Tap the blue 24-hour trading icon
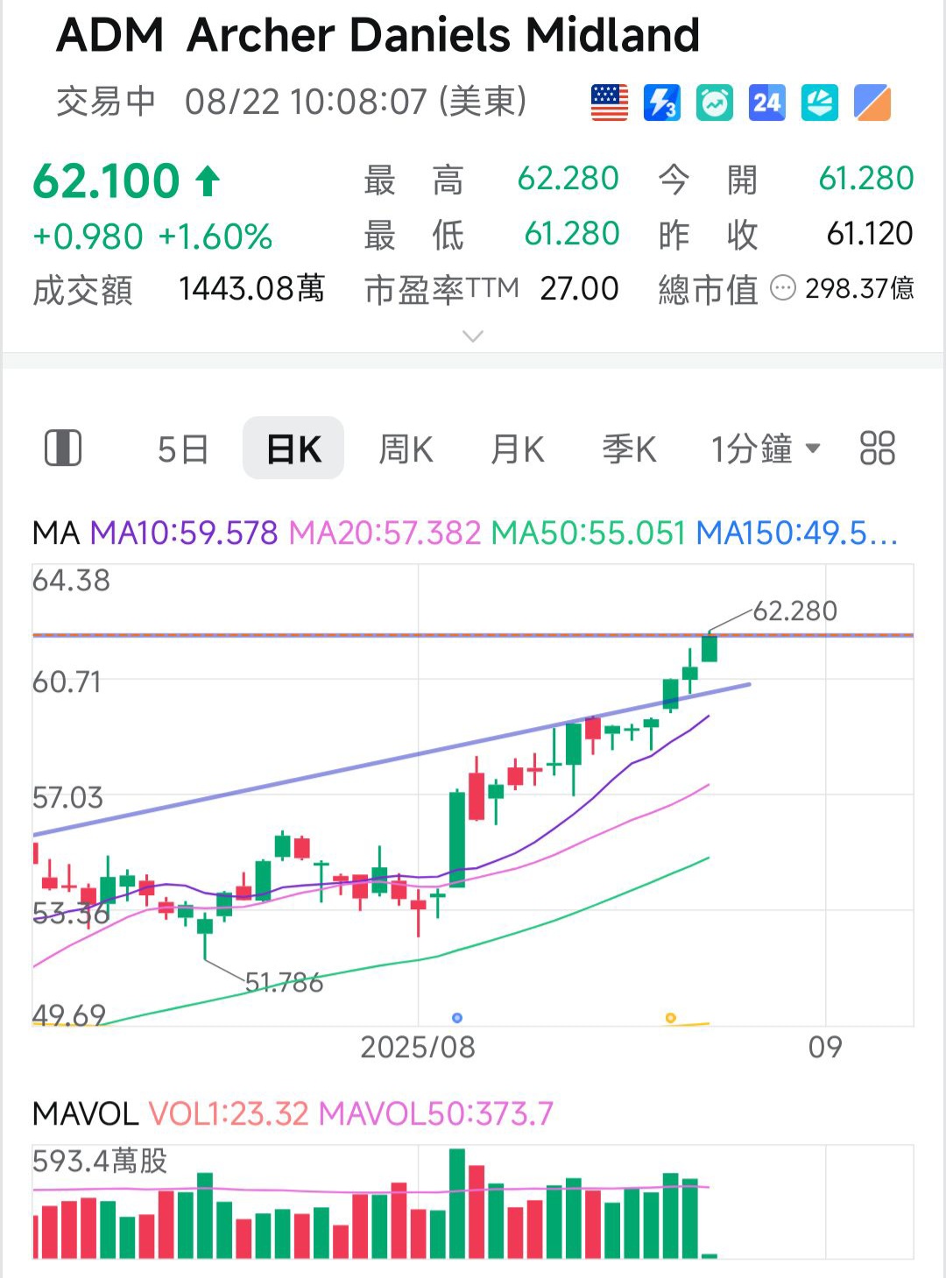 (767, 102)
